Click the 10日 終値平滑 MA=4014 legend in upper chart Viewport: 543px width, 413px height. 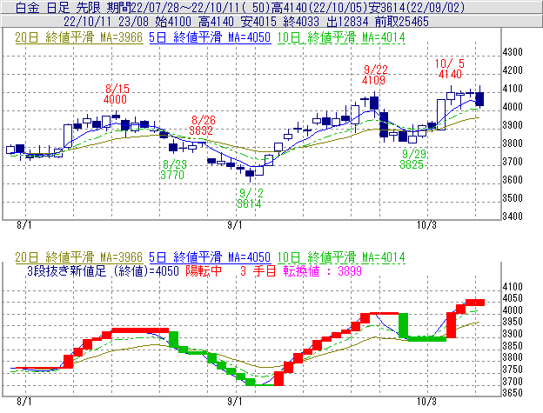pyautogui.click(x=341, y=37)
